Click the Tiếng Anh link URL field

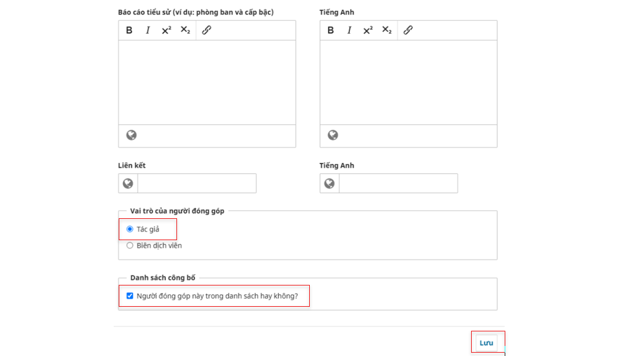pyautogui.click(x=398, y=183)
